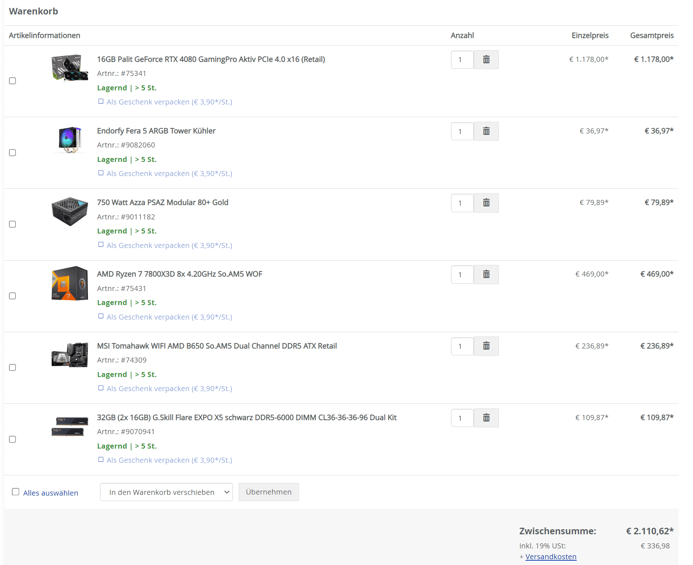Enable gift wrapping for 750 Watt Azza PSU
This screenshot has height=565, width=693.
[101, 245]
